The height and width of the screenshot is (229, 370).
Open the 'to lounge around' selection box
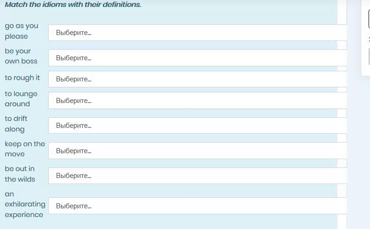tap(197, 101)
